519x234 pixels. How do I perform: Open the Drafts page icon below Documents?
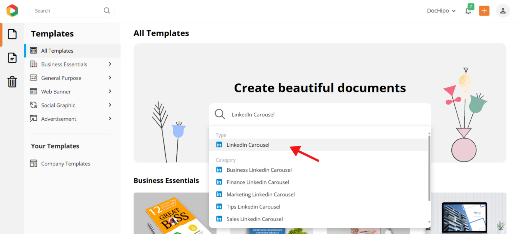(12, 58)
